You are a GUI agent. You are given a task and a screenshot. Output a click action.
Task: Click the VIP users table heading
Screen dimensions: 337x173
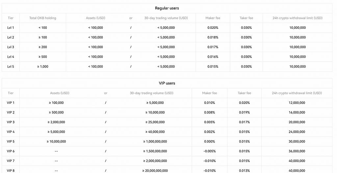(x=167, y=83)
